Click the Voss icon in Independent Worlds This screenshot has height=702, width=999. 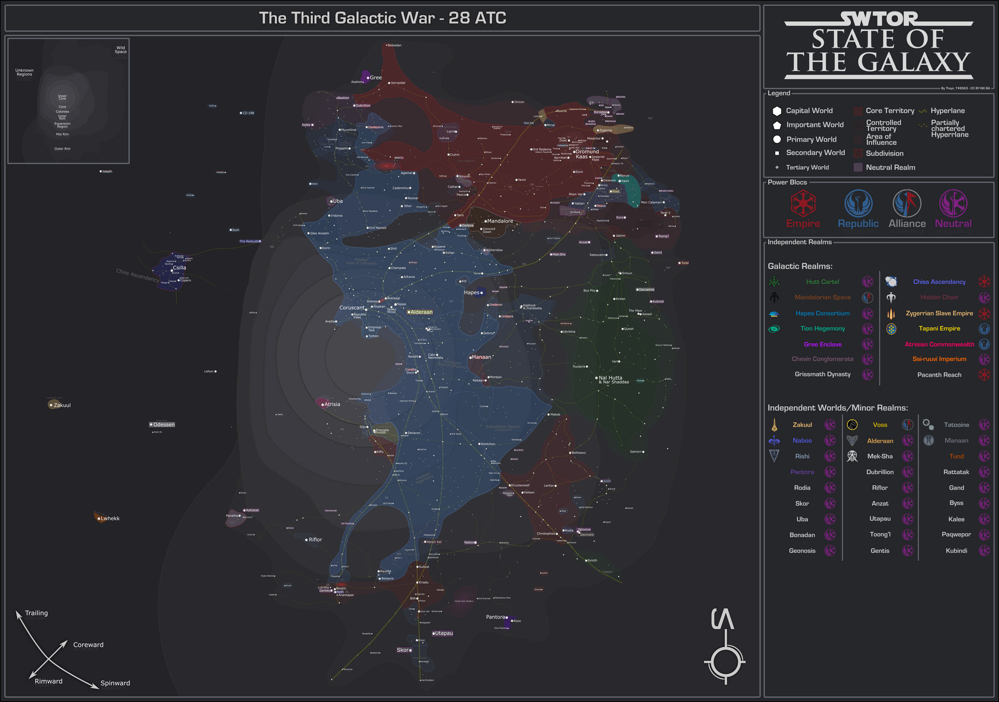852,424
